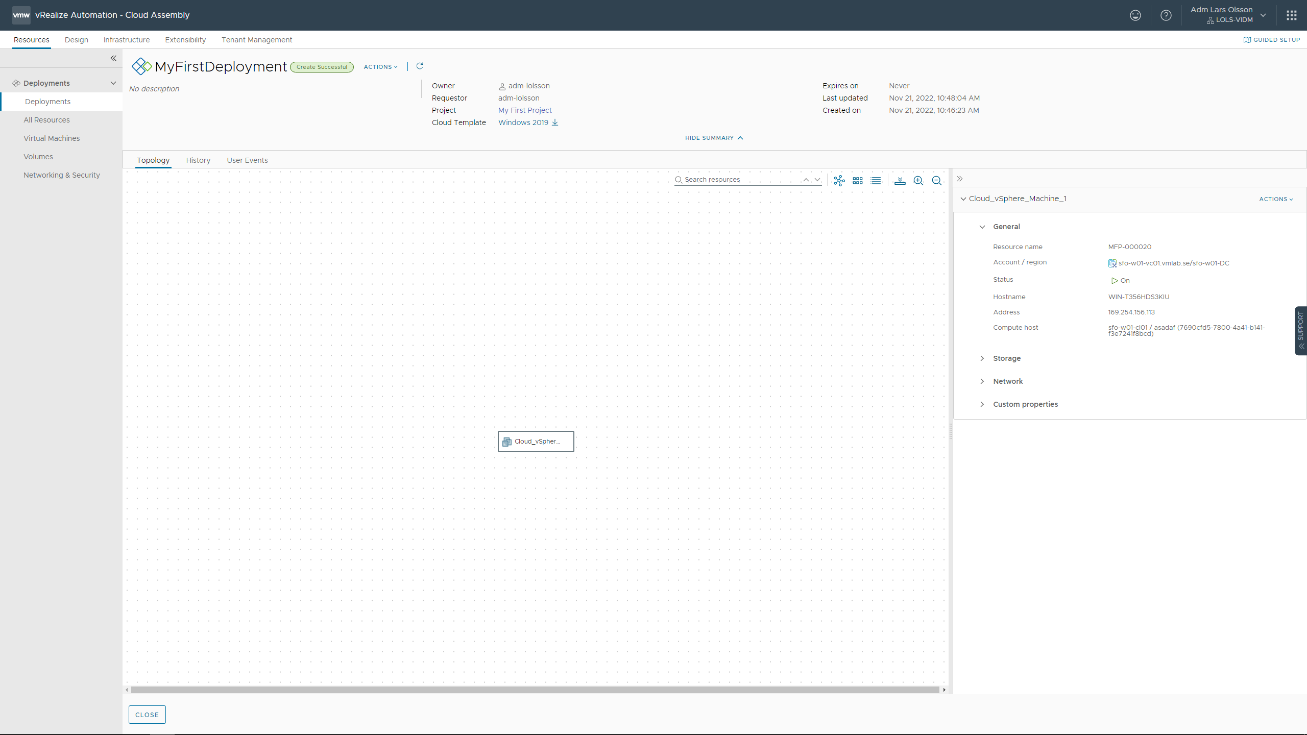Image resolution: width=1307 pixels, height=735 pixels.
Task: Jump to next search result arrow
Action: pos(817,180)
